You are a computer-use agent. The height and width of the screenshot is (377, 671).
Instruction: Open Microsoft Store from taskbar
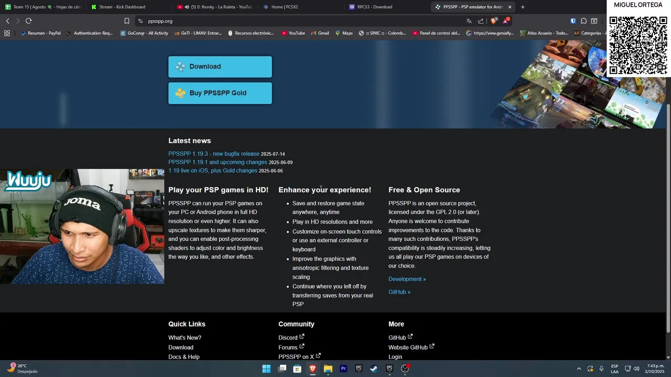click(297, 369)
